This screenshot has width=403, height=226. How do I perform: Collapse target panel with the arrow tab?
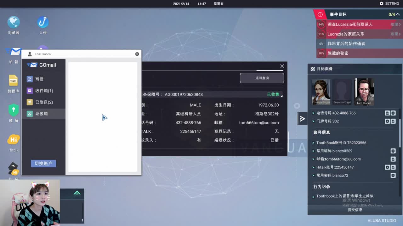click(302, 118)
